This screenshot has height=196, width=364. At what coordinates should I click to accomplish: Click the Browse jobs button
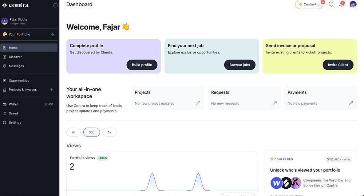240,65
